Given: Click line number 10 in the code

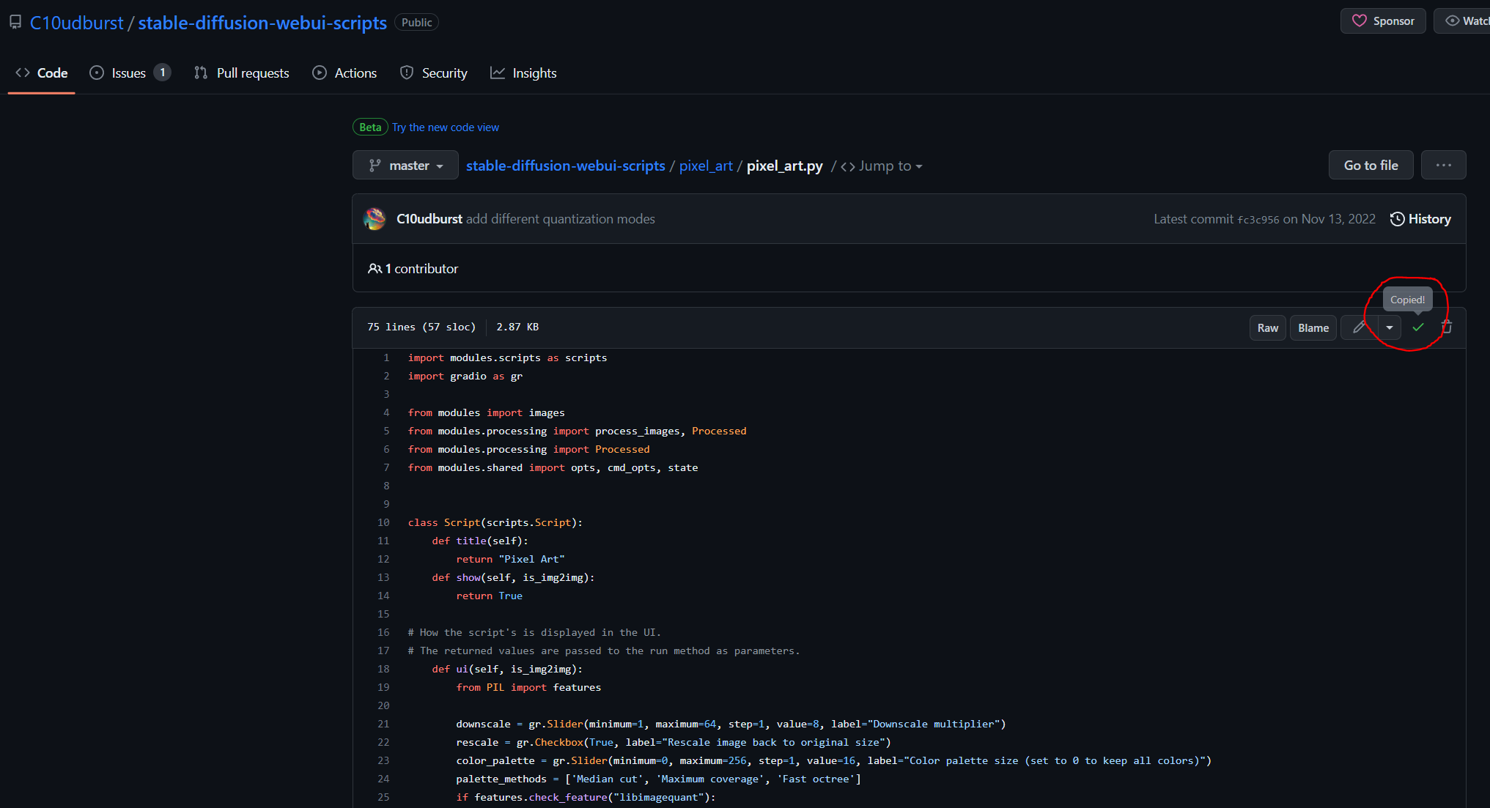Looking at the screenshot, I should (x=383, y=523).
